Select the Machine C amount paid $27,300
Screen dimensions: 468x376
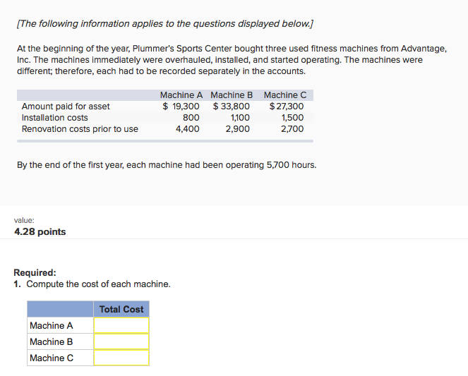tap(286, 106)
